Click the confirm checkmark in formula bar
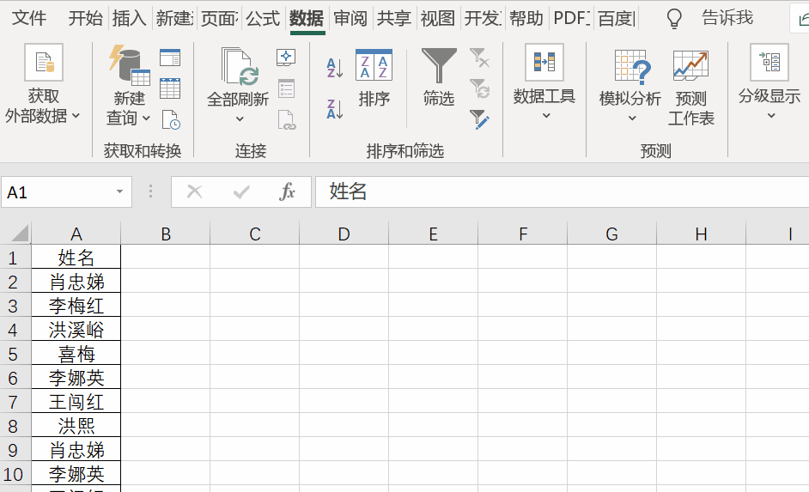The image size is (809, 492). 241,191
